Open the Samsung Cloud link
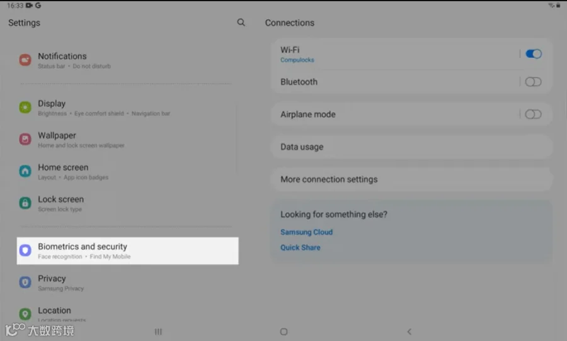 click(x=306, y=232)
